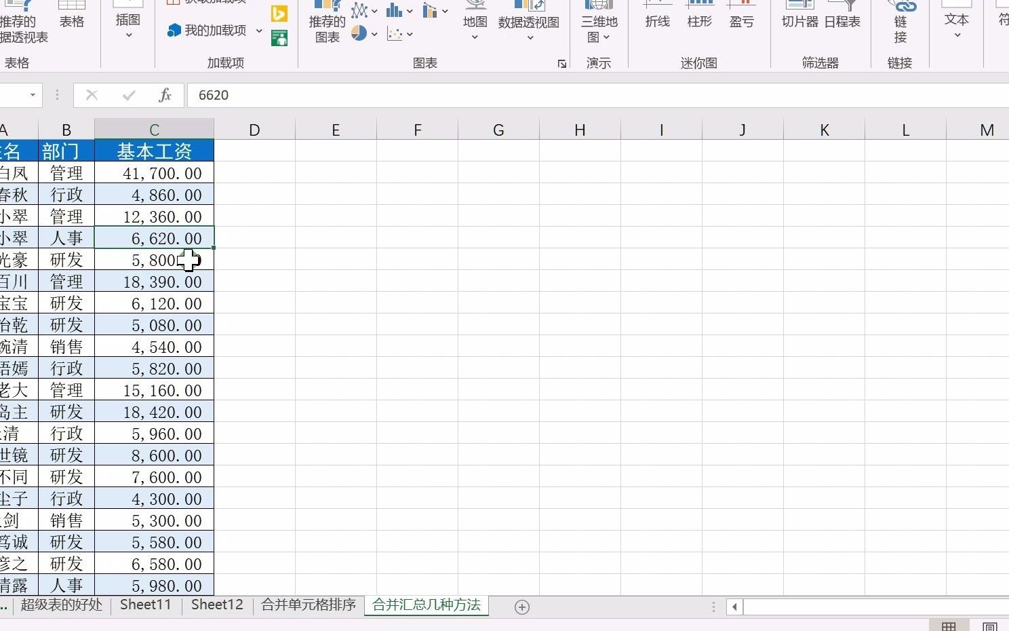Select the 合并汇总几种方法 sheet tab
1009x631 pixels.
point(427,605)
